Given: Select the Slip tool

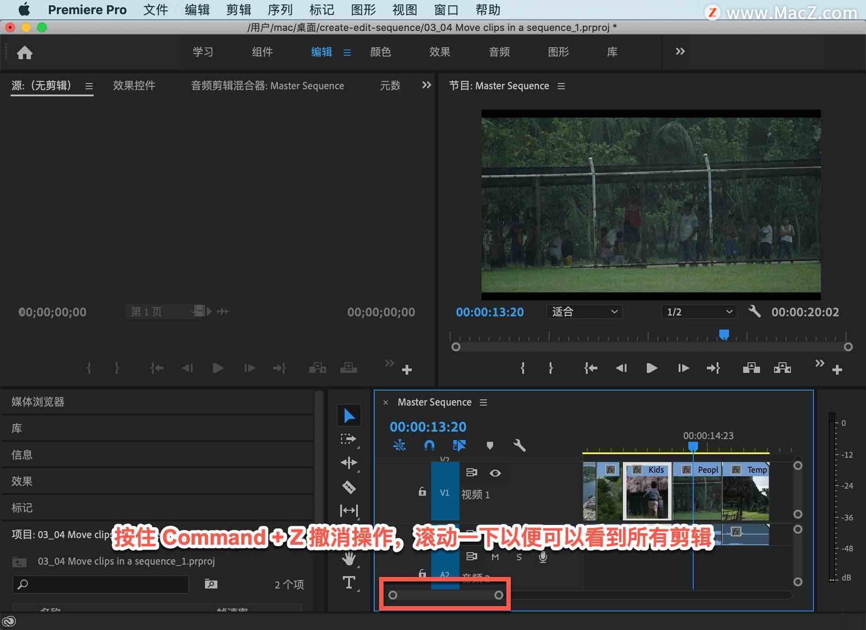Looking at the screenshot, I should click(x=349, y=510).
